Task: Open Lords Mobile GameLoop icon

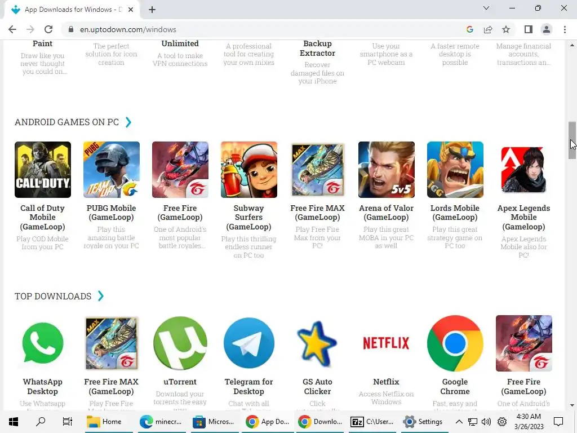Action: click(455, 169)
